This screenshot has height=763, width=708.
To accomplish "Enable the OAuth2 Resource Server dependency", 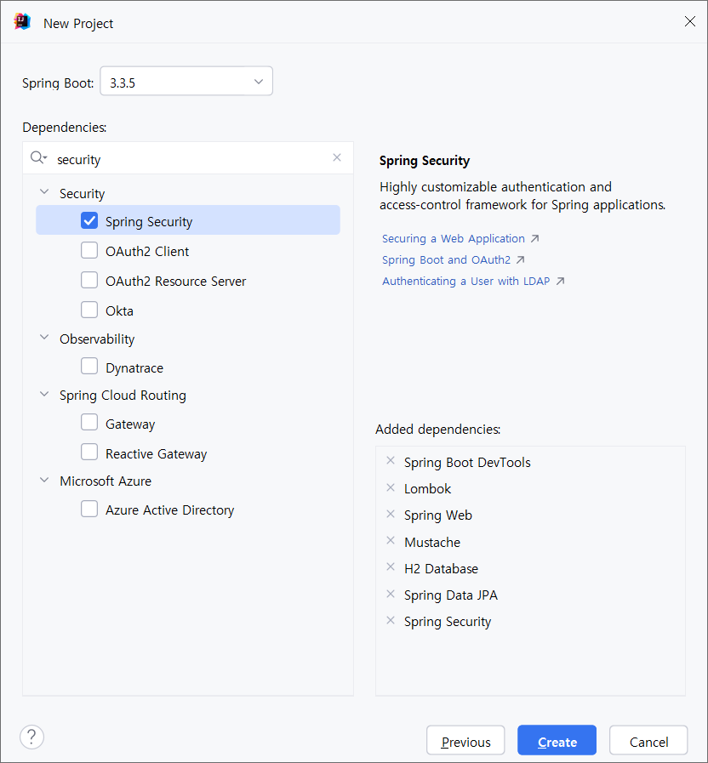I will pos(89,281).
